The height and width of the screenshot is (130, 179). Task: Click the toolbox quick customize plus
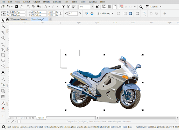[3, 116]
